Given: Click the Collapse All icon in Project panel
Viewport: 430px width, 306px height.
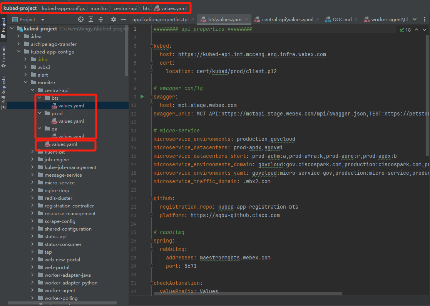Looking at the screenshot, I should (x=101, y=20).
